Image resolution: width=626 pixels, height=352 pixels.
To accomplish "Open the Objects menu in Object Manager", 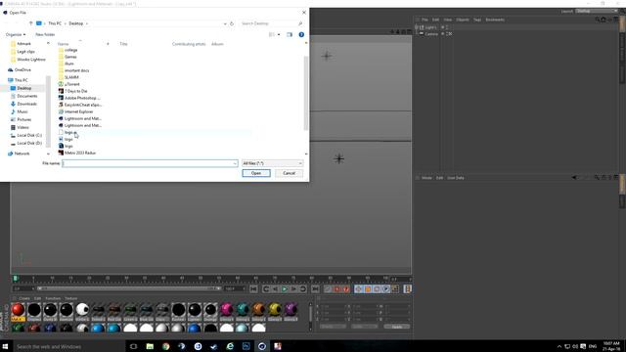I will 463,20.
